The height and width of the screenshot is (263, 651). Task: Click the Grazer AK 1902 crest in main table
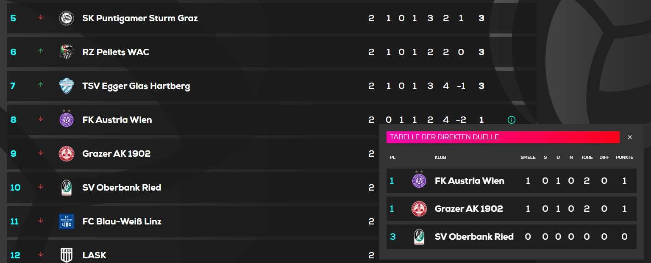click(66, 154)
